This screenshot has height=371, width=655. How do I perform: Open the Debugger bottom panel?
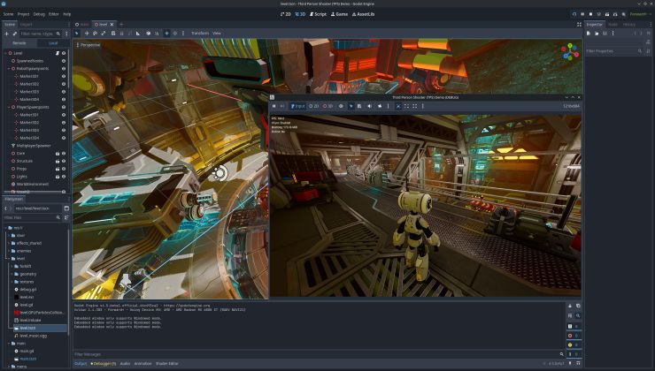click(104, 363)
